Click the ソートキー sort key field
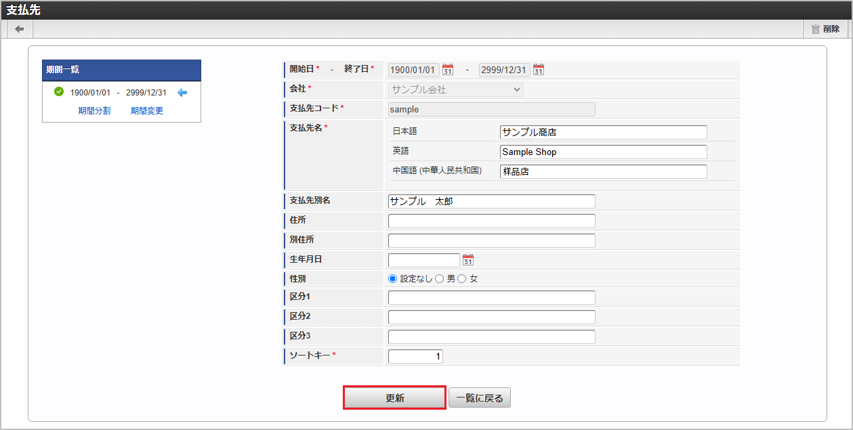 [415, 356]
